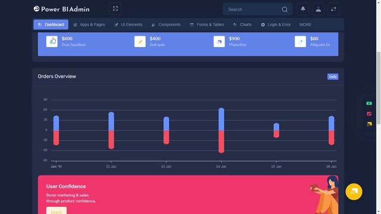Viewport: 381px width, 214px height.
Task: Click the Daily button in Orders Overview
Action: click(333, 77)
